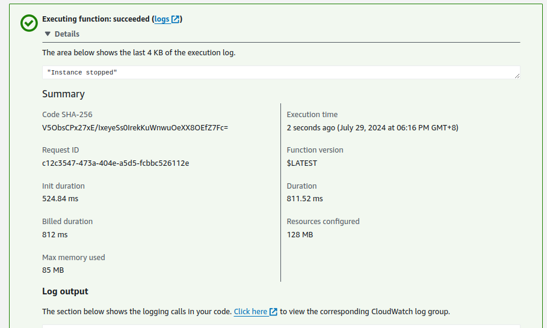Click the Duration value 811.52 ms
The height and width of the screenshot is (328, 547).
tap(304, 199)
